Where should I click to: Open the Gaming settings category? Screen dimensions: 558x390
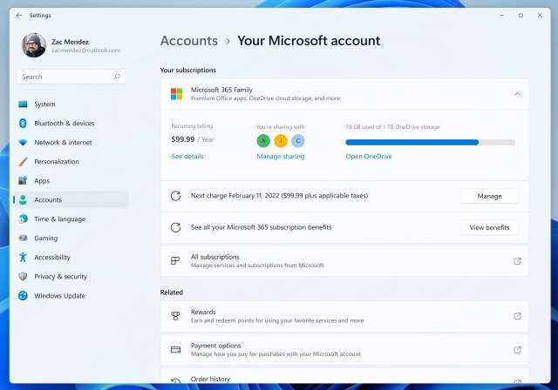point(45,239)
